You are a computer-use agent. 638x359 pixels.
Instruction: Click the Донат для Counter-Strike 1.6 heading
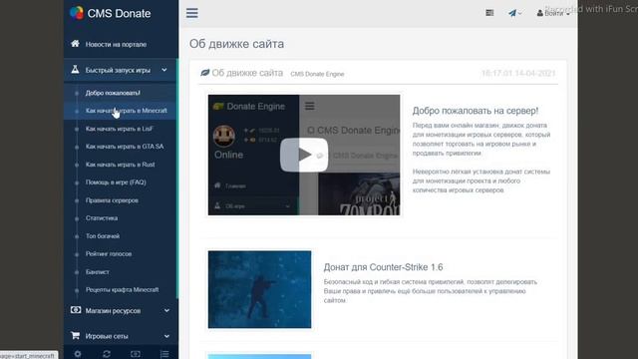point(383,267)
